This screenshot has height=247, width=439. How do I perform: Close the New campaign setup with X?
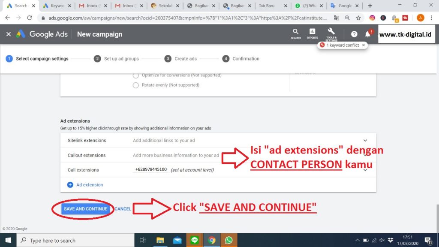click(9, 34)
